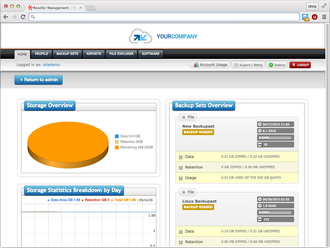This screenshot has width=330, height=248.
Task: Click Return to admin button
Action: point(38,80)
